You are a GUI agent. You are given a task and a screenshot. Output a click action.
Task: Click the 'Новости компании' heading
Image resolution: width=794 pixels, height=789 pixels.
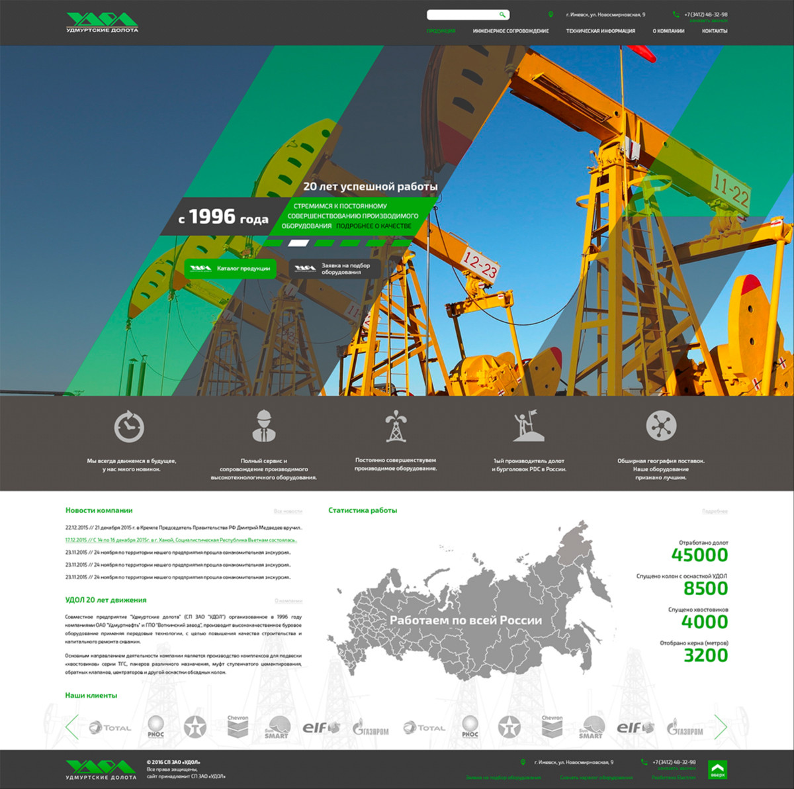click(99, 510)
